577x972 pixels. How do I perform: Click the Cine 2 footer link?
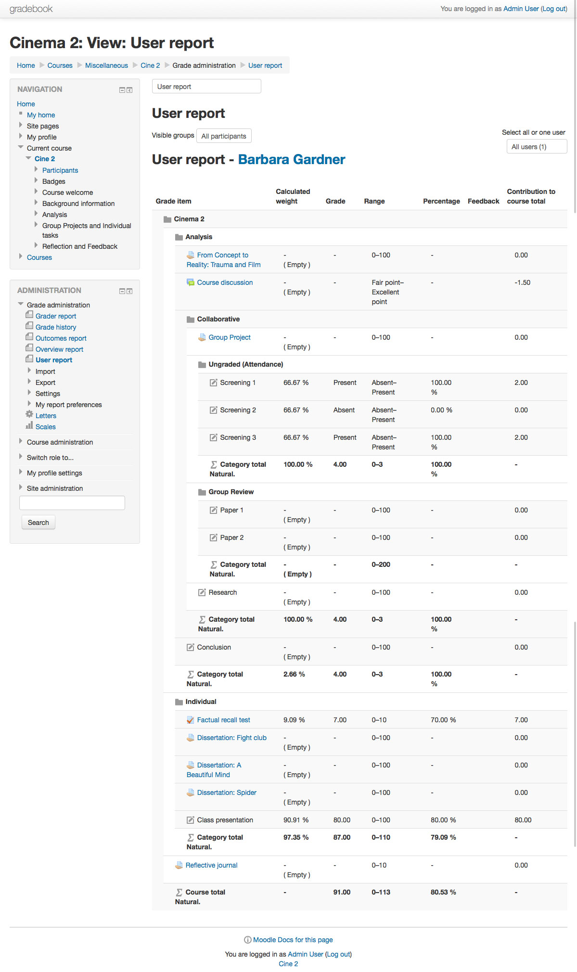(x=288, y=964)
